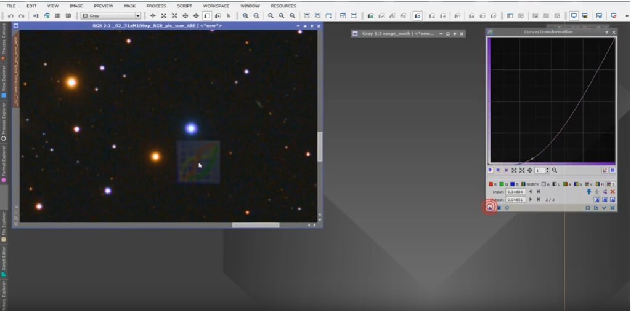
Task: Click the Real-Time Preview circle icon
Action: 507,208
